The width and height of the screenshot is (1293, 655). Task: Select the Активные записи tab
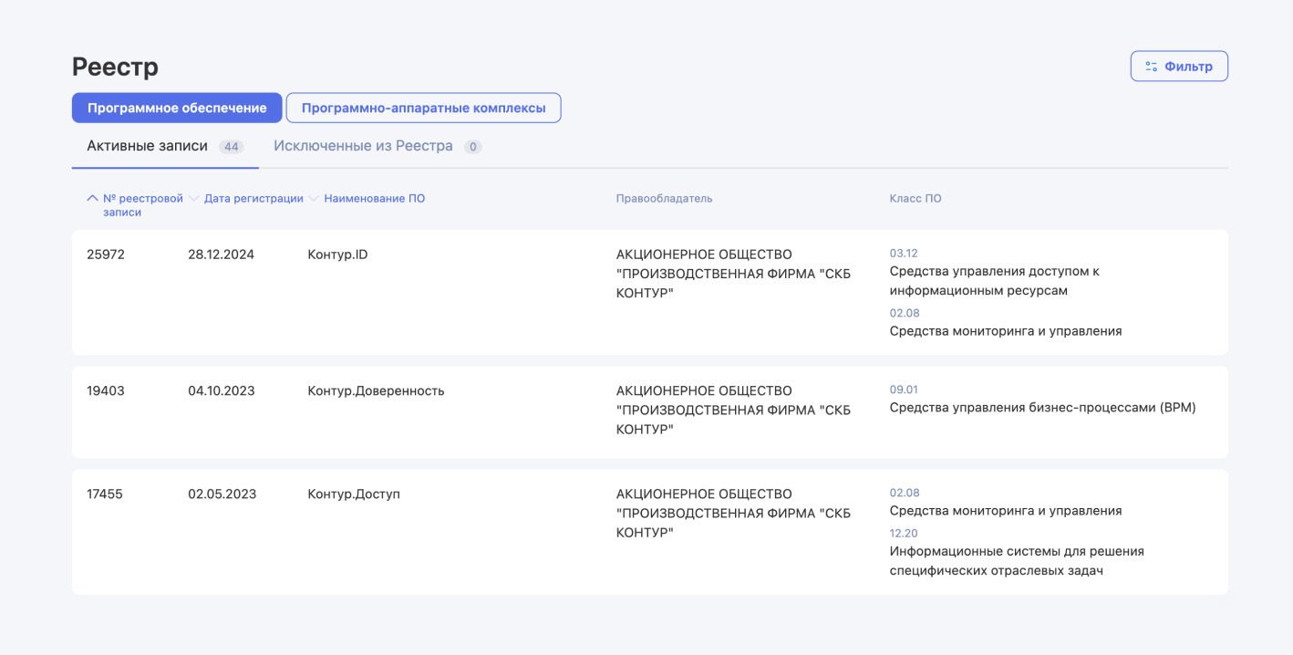[146, 145]
